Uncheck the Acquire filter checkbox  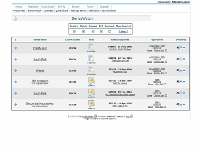[74, 31]
